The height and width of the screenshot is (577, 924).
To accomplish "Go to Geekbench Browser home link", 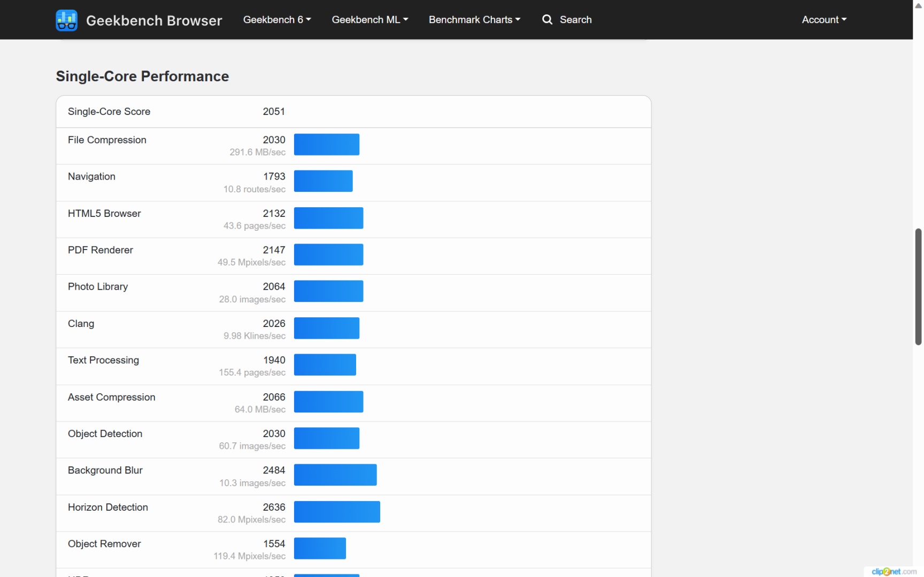I will [x=154, y=20].
